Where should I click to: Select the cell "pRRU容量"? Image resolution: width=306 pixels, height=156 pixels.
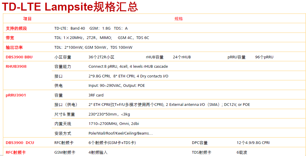click(237, 57)
